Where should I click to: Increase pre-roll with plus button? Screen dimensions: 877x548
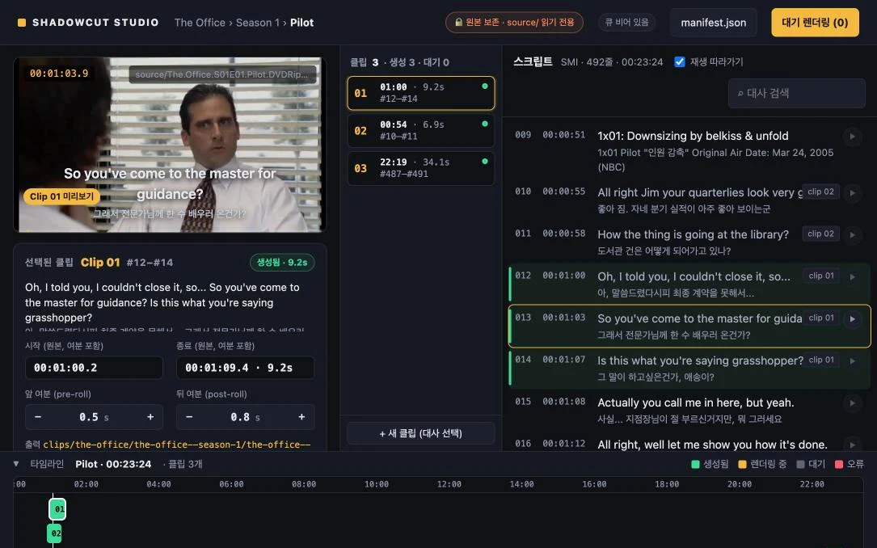(150, 417)
